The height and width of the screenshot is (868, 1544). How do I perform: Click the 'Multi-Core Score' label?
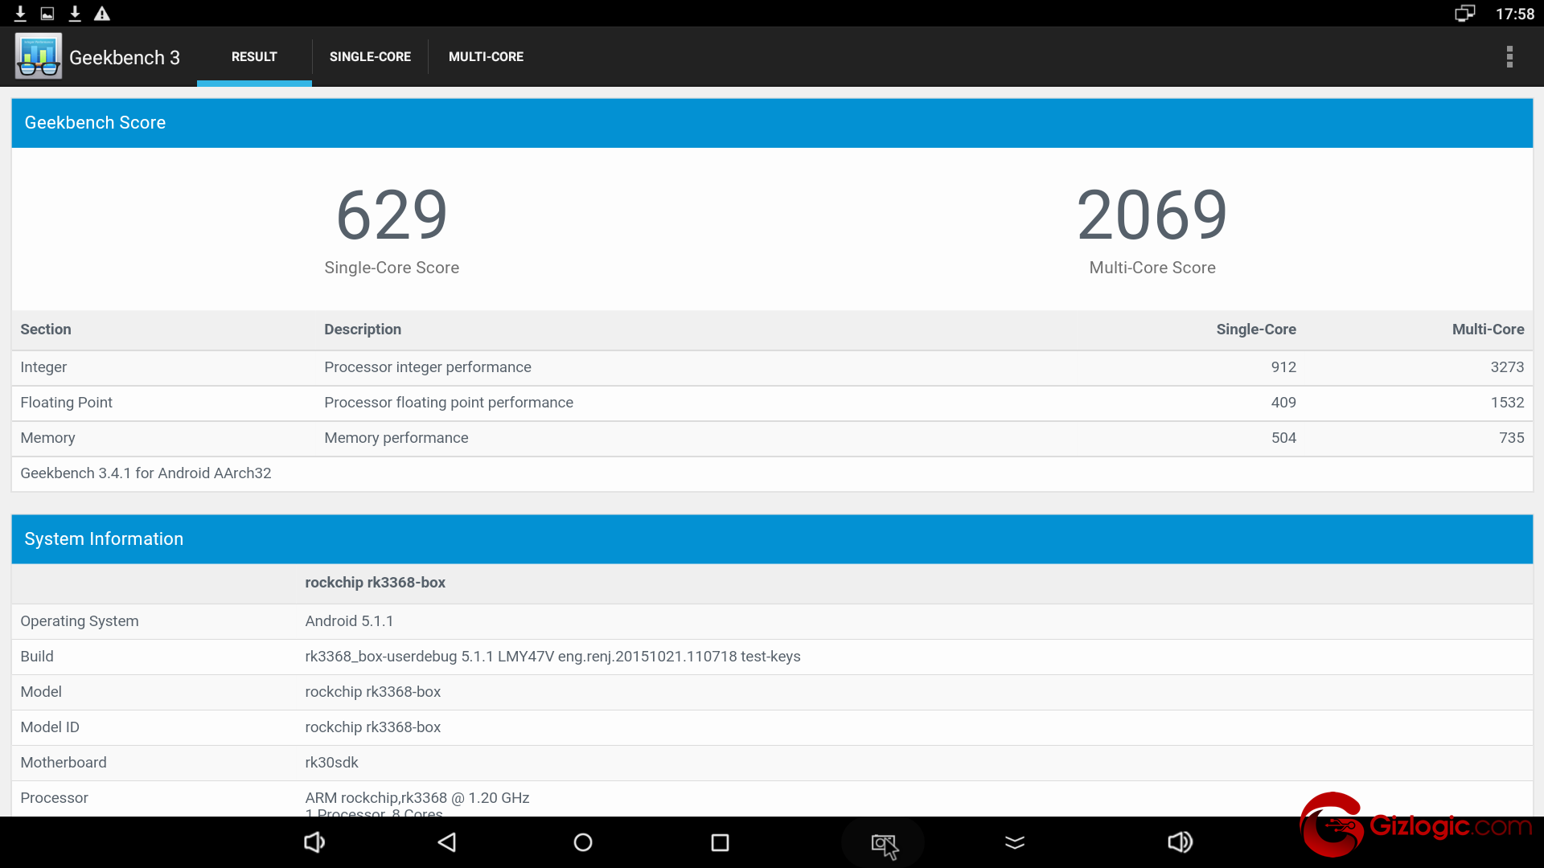coord(1152,268)
